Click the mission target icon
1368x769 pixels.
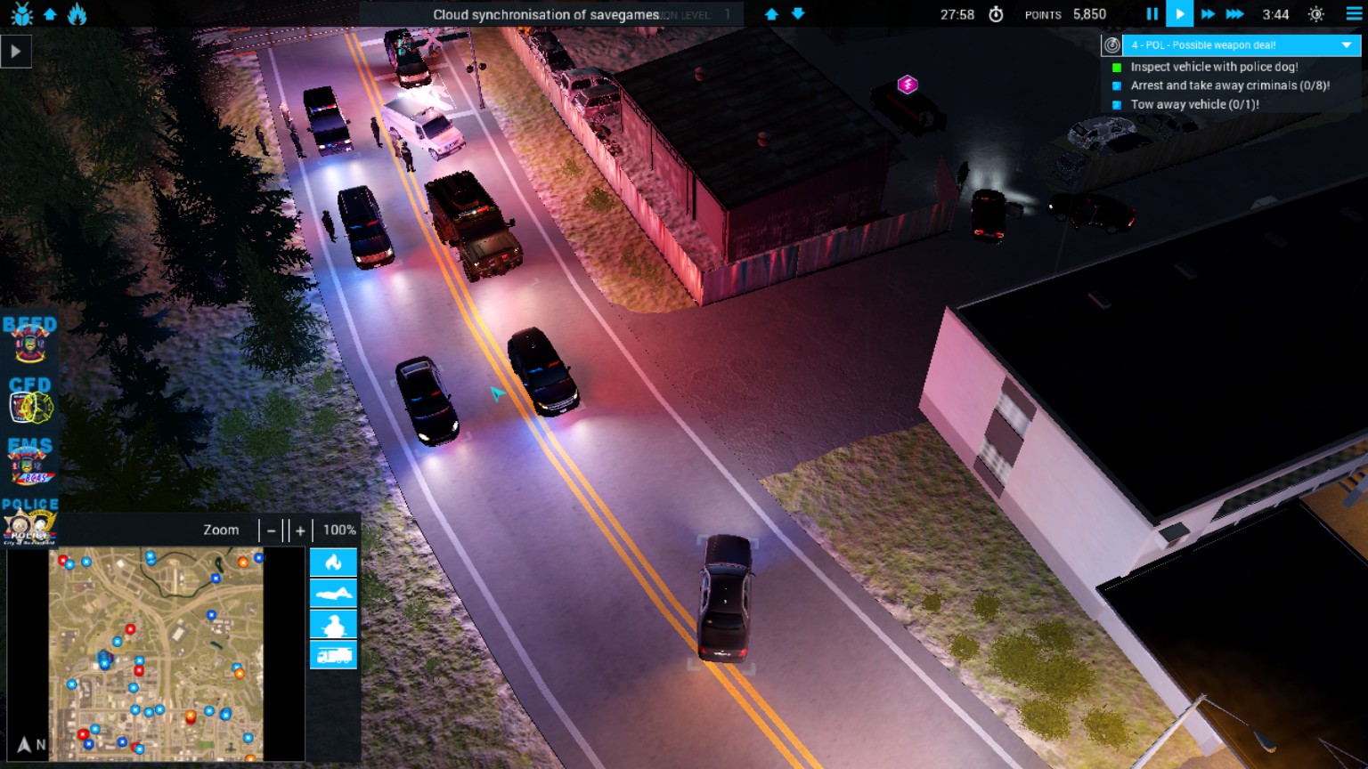pyautogui.click(x=1111, y=45)
